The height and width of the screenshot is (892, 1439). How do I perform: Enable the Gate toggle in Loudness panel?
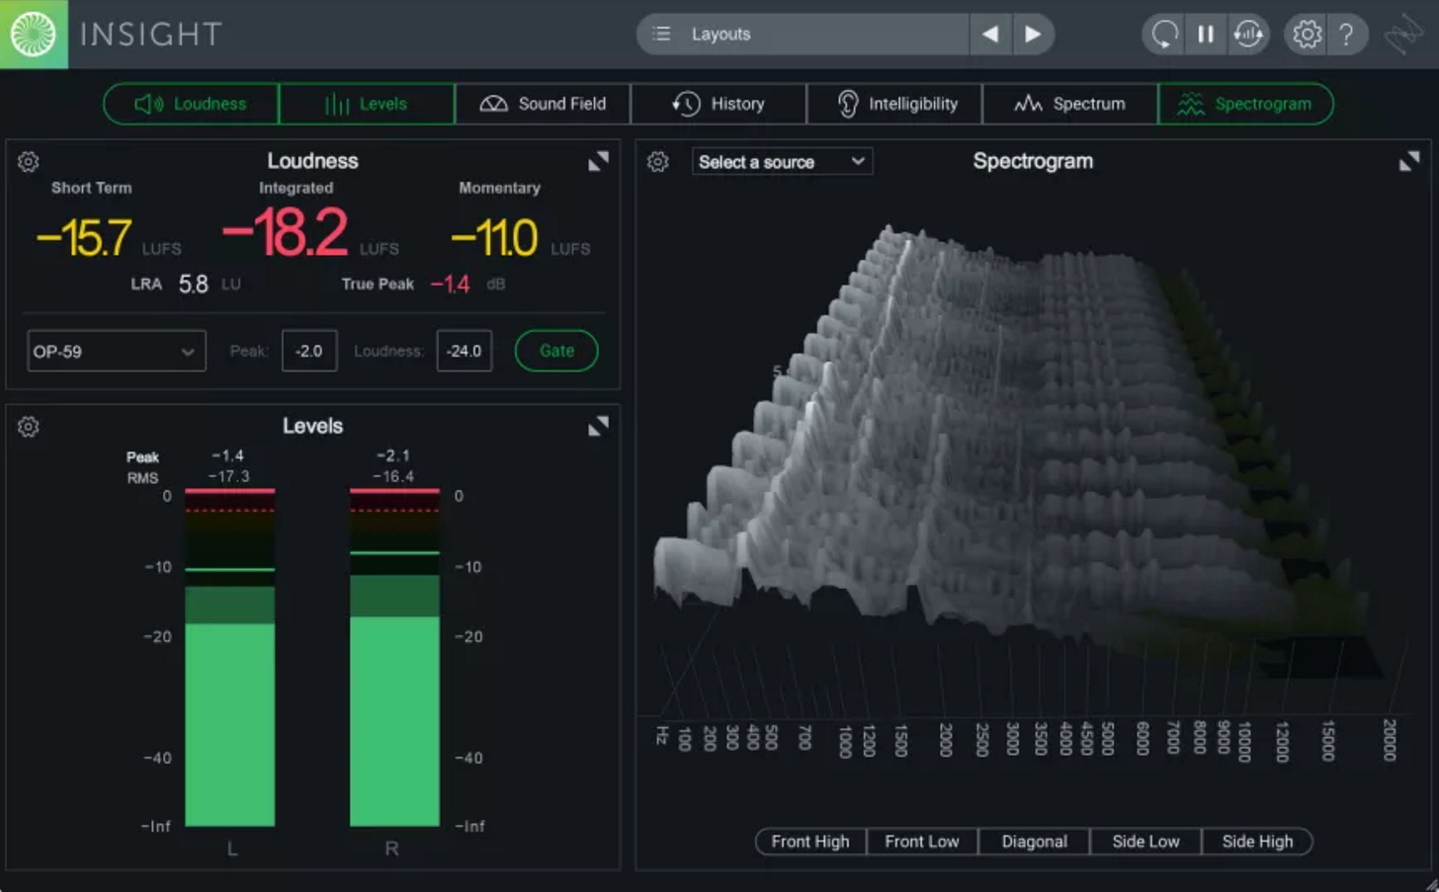[x=555, y=350]
